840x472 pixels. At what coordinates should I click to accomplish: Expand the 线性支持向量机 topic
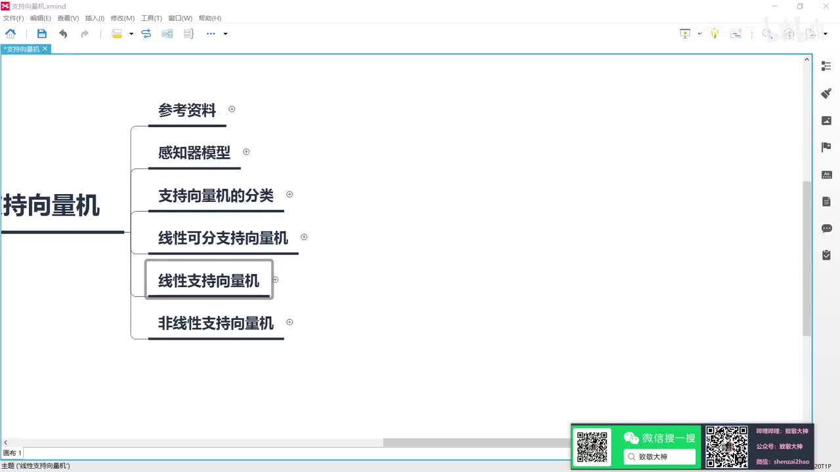276,279
